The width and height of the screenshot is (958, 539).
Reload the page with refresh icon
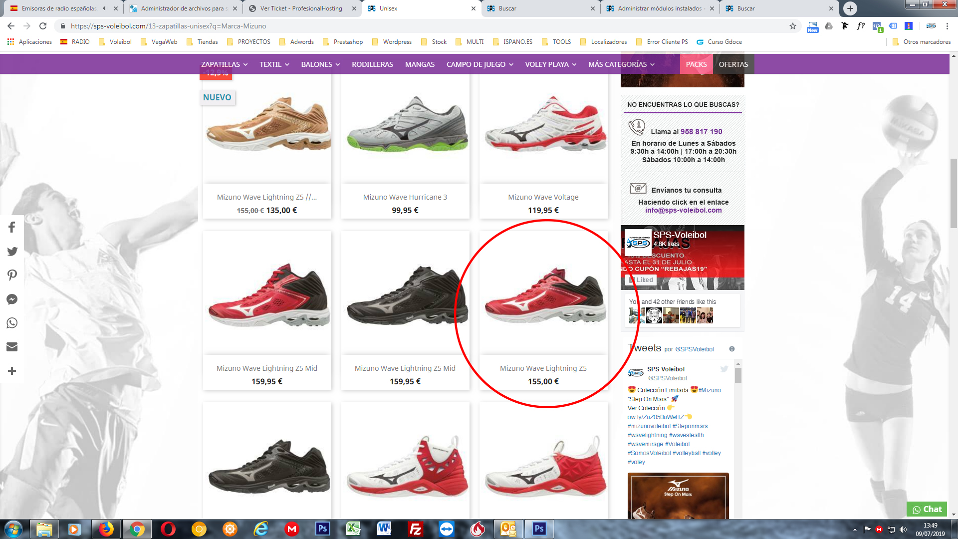(x=43, y=26)
